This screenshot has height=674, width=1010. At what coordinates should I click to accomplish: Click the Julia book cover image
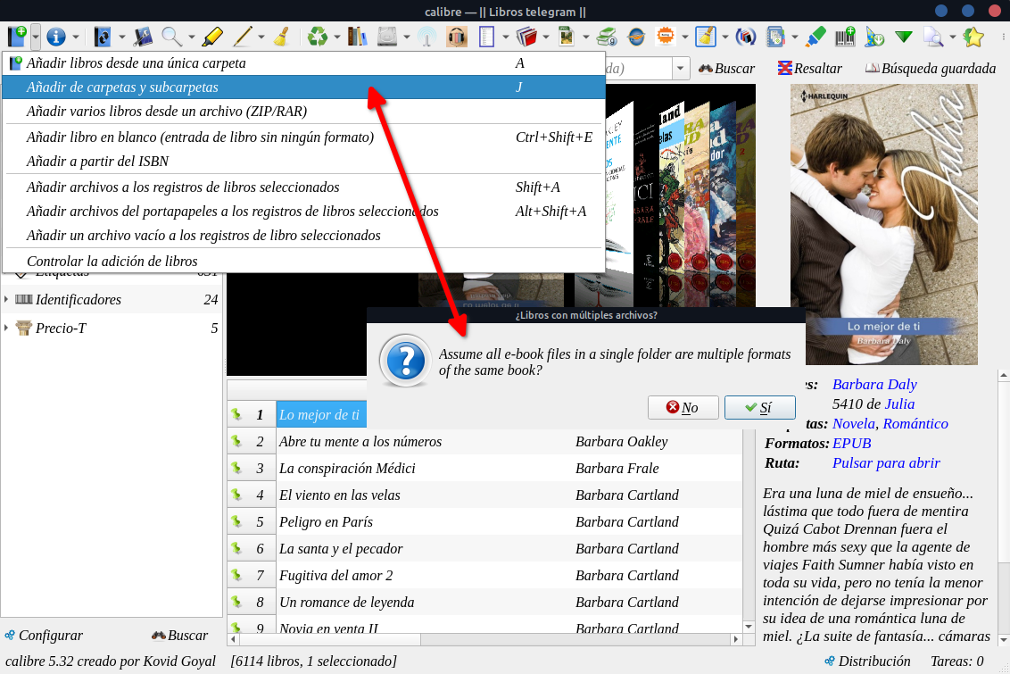click(883, 224)
